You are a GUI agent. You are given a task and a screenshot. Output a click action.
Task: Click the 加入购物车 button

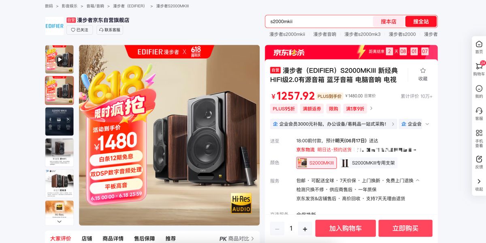(345, 228)
